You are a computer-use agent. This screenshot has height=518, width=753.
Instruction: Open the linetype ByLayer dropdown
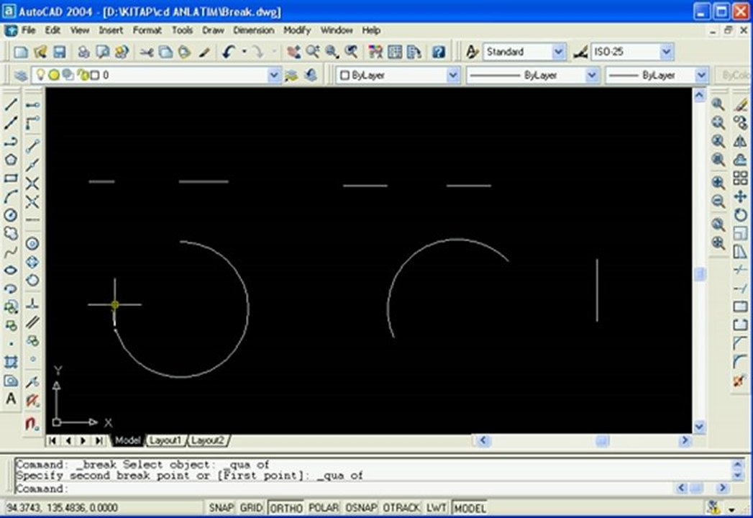[x=592, y=76]
